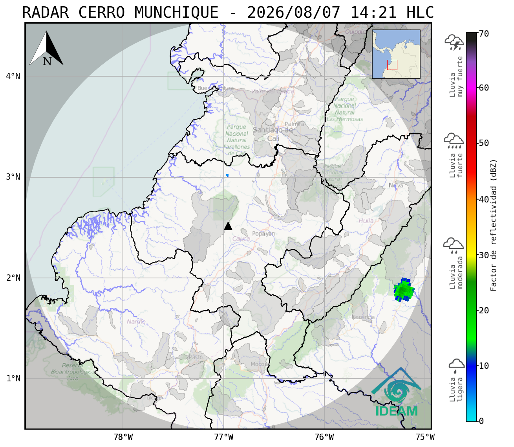Click the heavy rain cloud icon
514x447 pixels.
454,141
